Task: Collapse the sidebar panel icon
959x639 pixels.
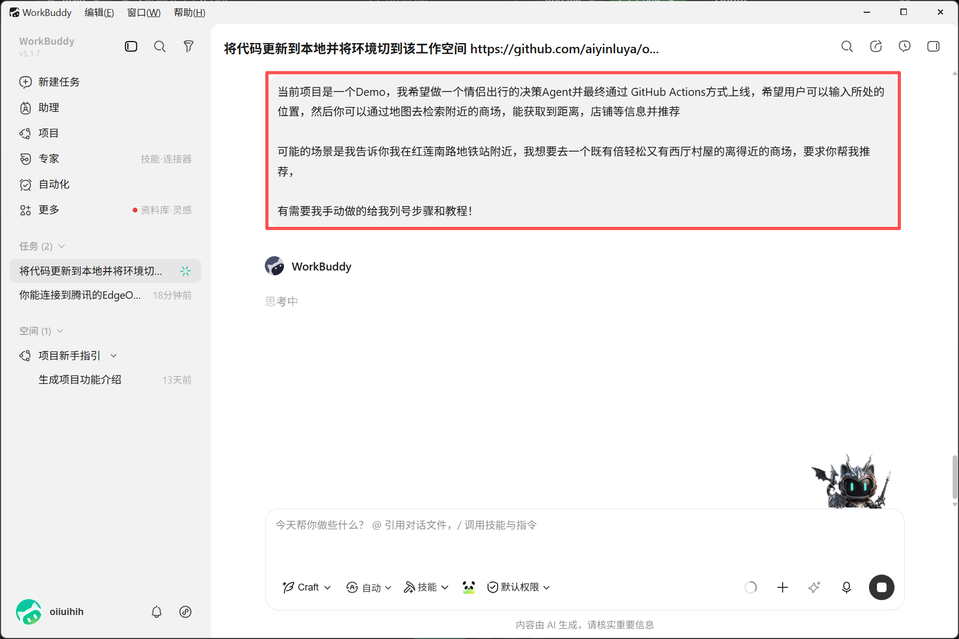Action: pos(131,46)
